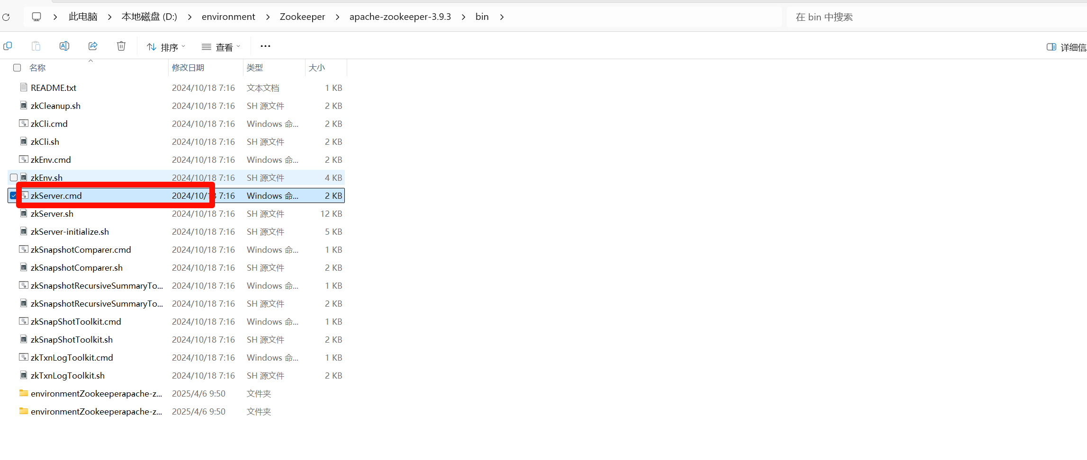Click the copy icon in toolbar
This screenshot has height=460, width=1087.
(8, 46)
